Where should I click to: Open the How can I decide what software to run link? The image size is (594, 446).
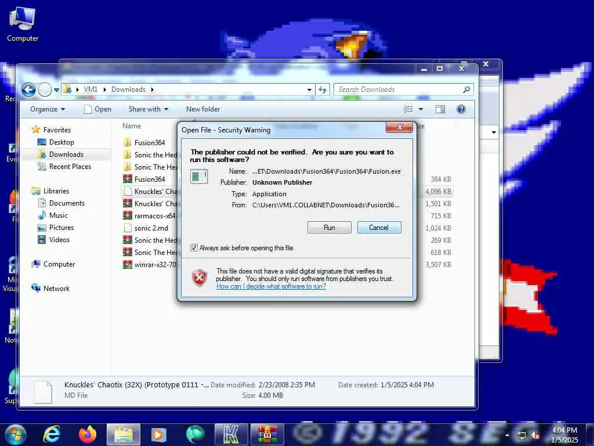click(271, 286)
